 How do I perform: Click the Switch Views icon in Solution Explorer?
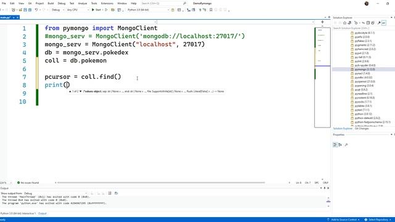[349, 23]
